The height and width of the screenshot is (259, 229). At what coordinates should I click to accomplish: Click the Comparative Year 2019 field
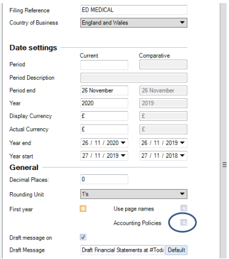tap(163, 103)
